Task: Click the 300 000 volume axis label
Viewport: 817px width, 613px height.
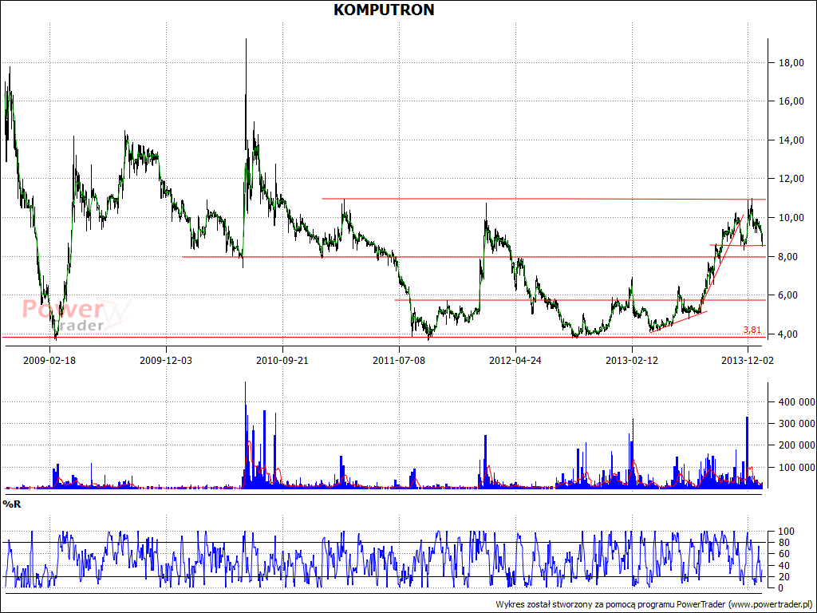Action: coord(797,423)
